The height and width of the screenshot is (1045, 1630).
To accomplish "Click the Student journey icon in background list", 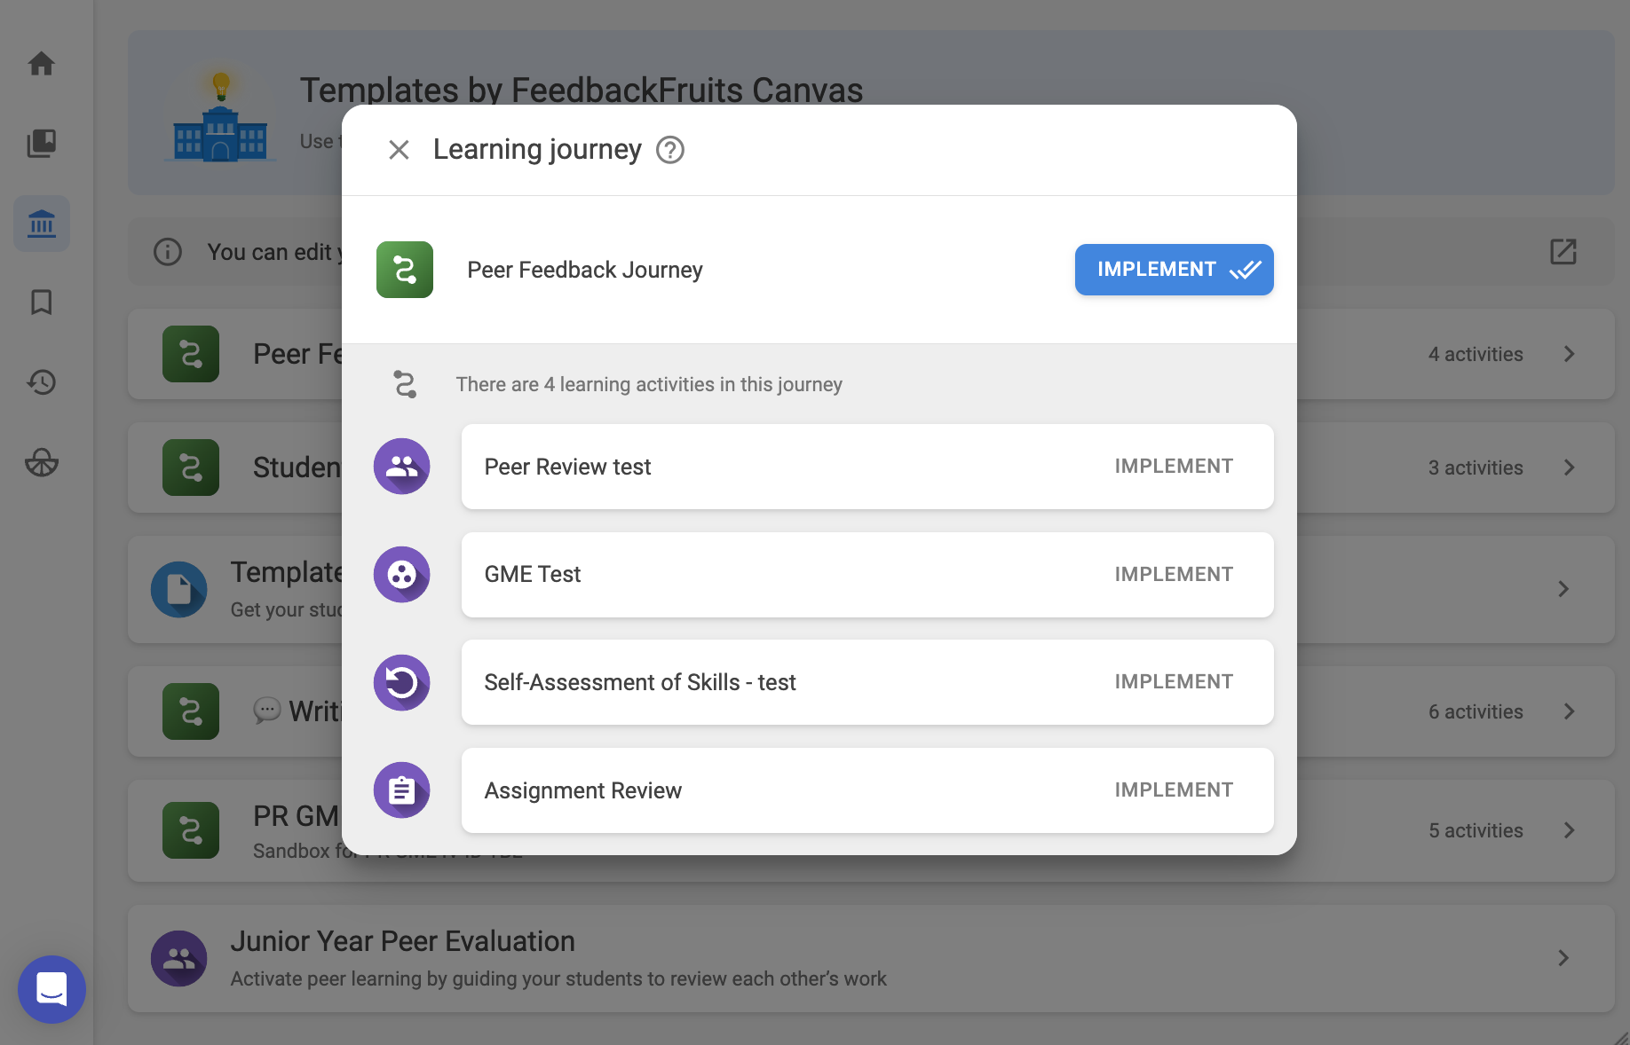I will 191,467.
